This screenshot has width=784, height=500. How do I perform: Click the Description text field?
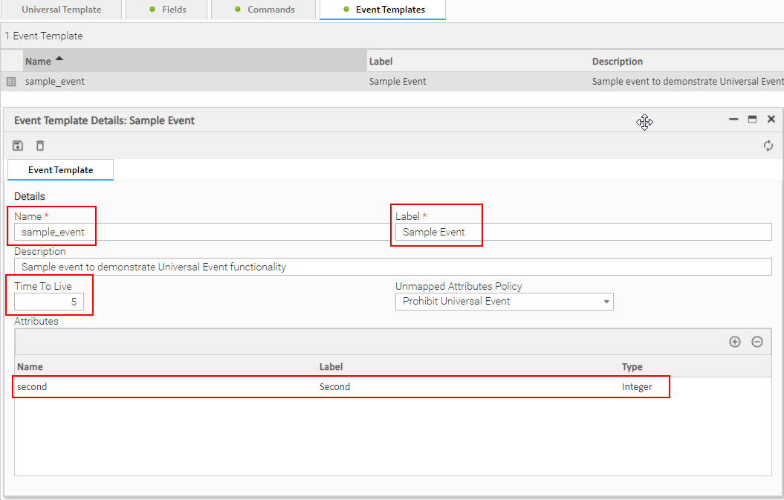click(392, 267)
